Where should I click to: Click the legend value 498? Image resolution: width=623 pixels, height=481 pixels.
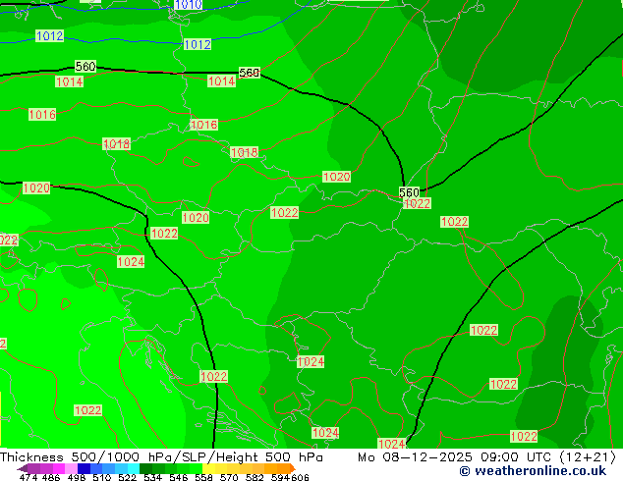point(75,477)
